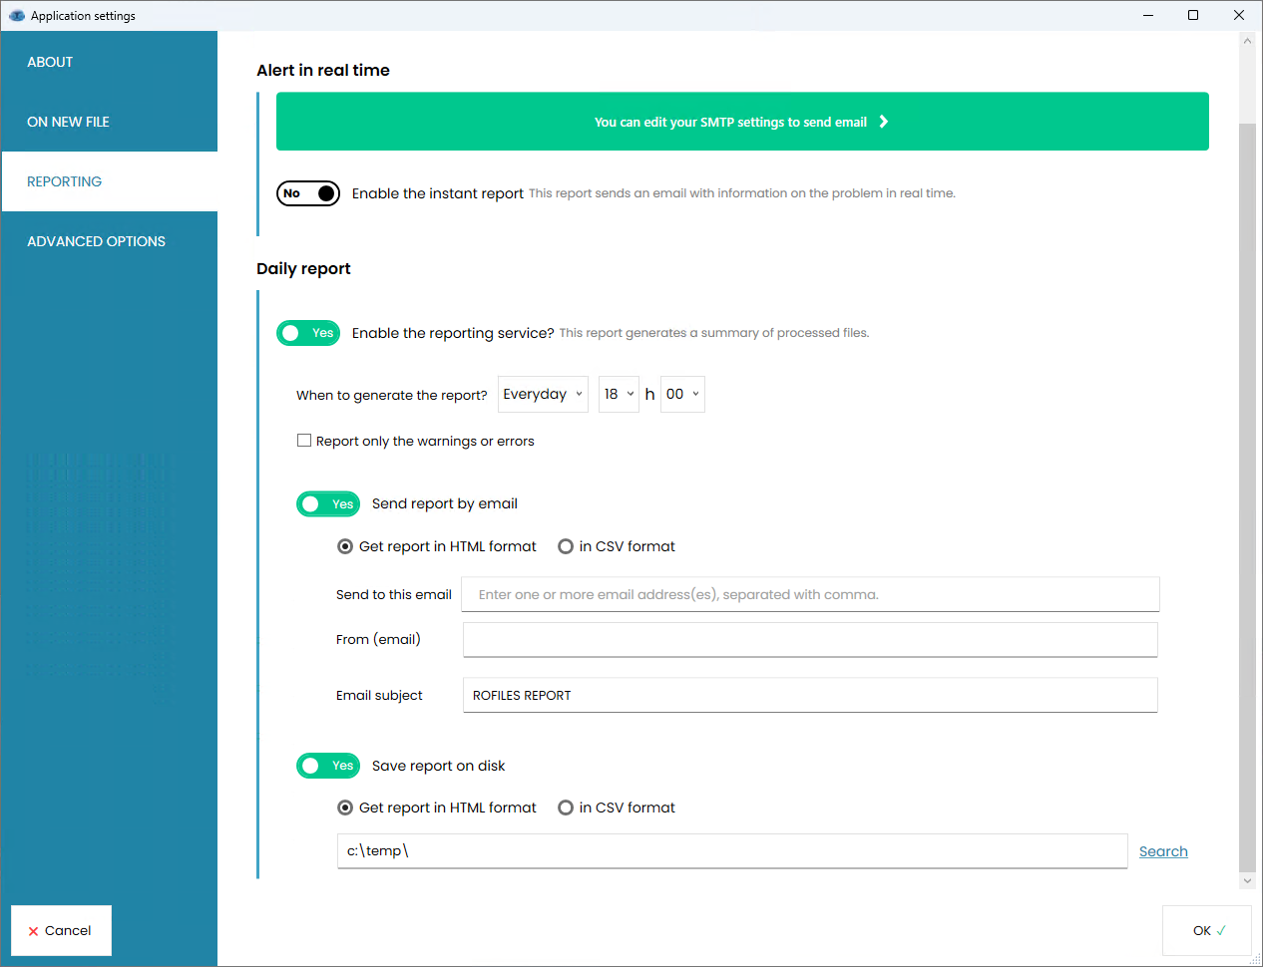Click the Cancel button

[61, 930]
